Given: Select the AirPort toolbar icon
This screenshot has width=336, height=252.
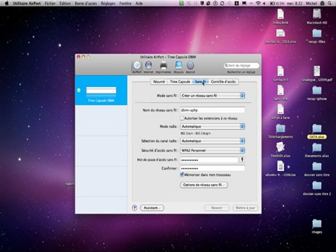Looking at the screenshot, I should [x=137, y=67].
